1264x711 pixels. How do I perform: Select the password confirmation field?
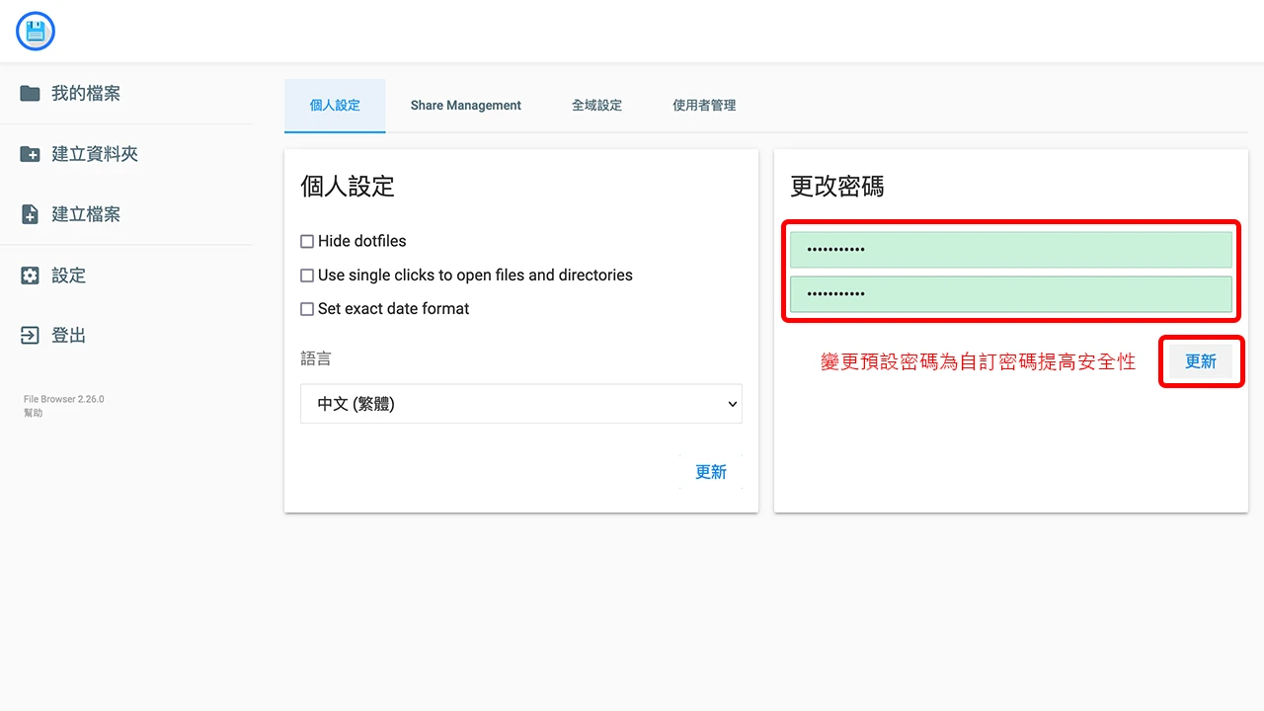[1010, 294]
